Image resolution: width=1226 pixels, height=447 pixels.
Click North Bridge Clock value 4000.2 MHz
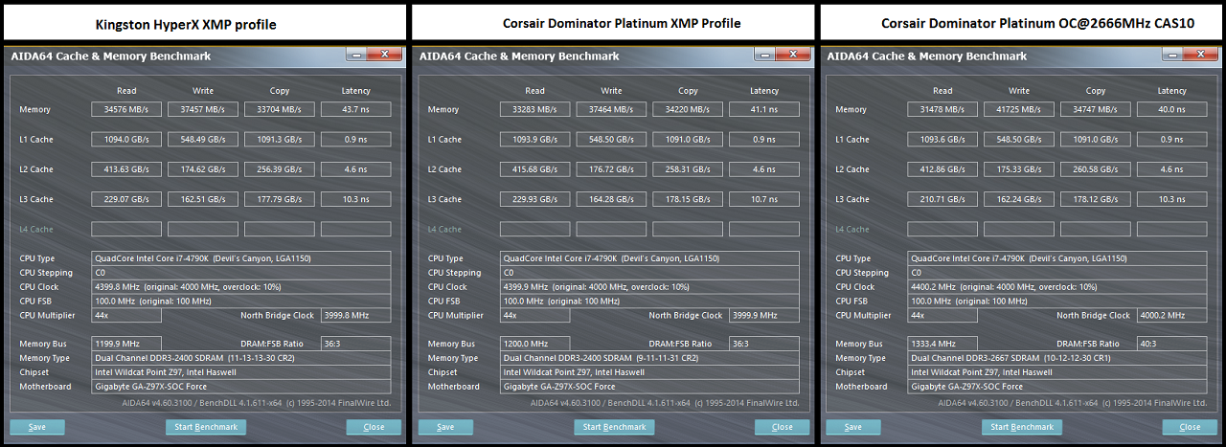1172,316
